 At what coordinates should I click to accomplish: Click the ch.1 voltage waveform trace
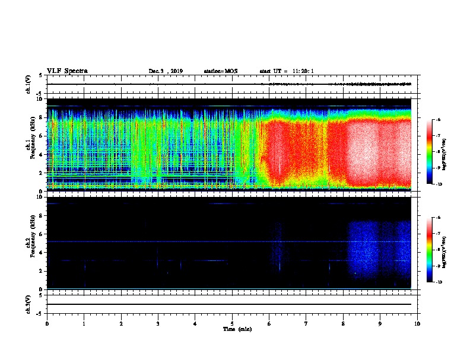pyautogui.click(x=229, y=84)
